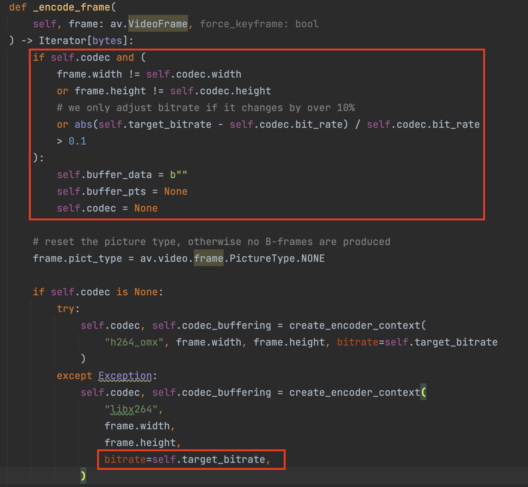Click the Iterator return type hint
528x487 pixels.
(62, 41)
